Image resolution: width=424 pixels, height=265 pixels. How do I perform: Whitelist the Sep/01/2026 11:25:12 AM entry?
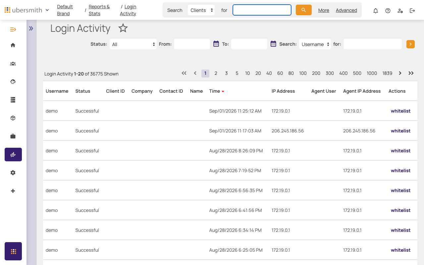coord(400,111)
